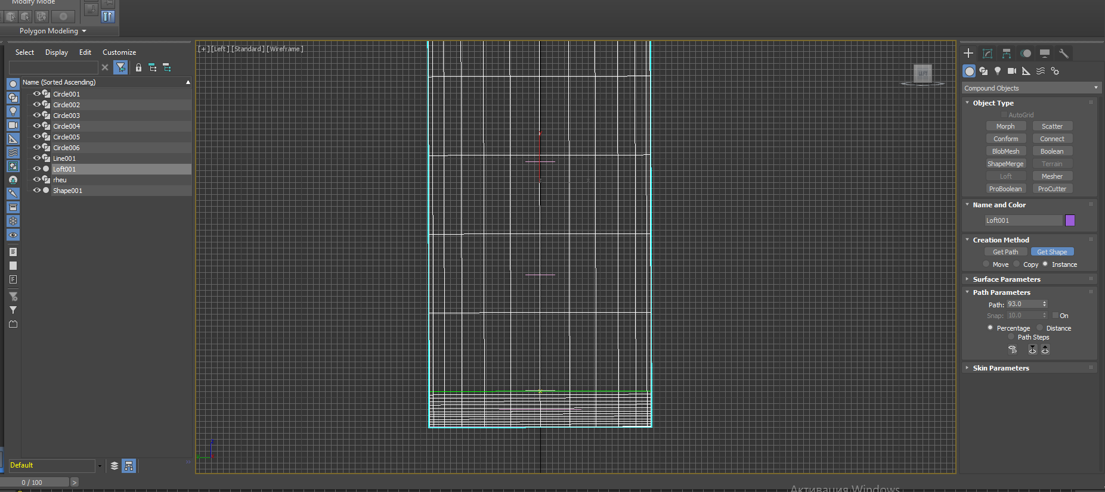1105x492 pixels.
Task: Toggle bone objects display filter in Scene Explorer
Action: 13,194
